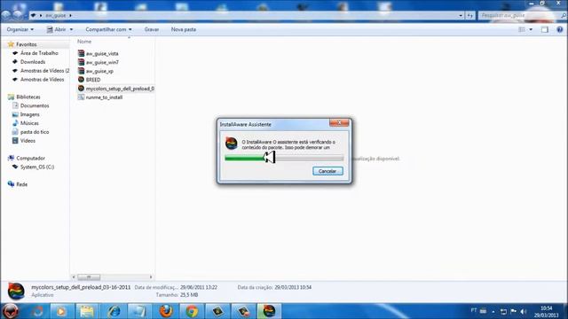
Task: Click the volume icon in system tray
Action: (x=523, y=311)
